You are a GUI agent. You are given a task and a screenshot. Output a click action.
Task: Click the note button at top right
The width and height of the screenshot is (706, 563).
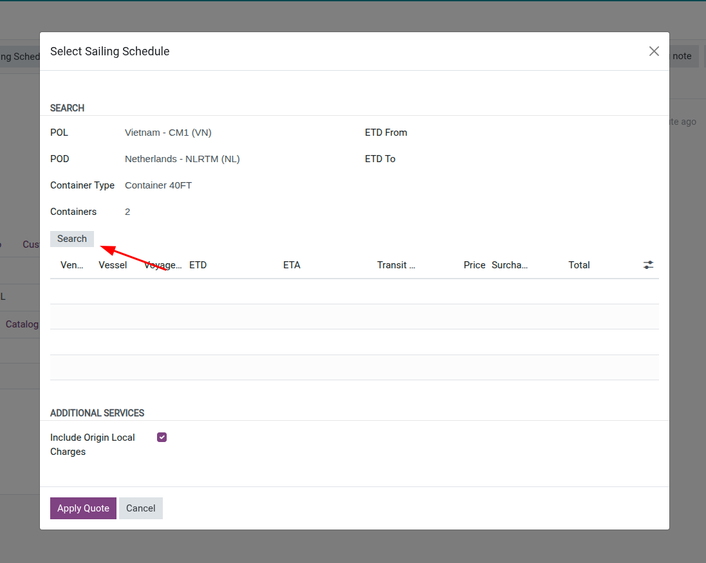tap(682, 56)
